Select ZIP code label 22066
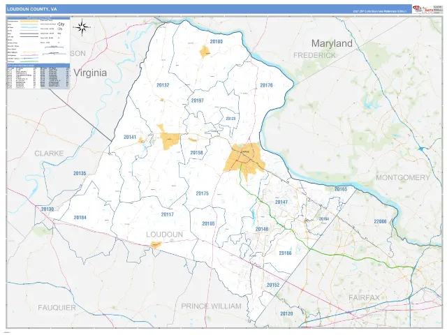The image size is (447, 335). point(380,221)
